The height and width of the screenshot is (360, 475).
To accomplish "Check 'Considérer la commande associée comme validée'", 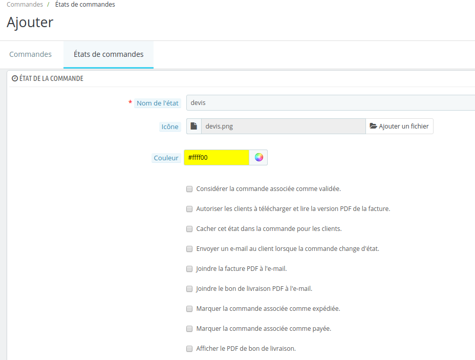I will (189, 189).
